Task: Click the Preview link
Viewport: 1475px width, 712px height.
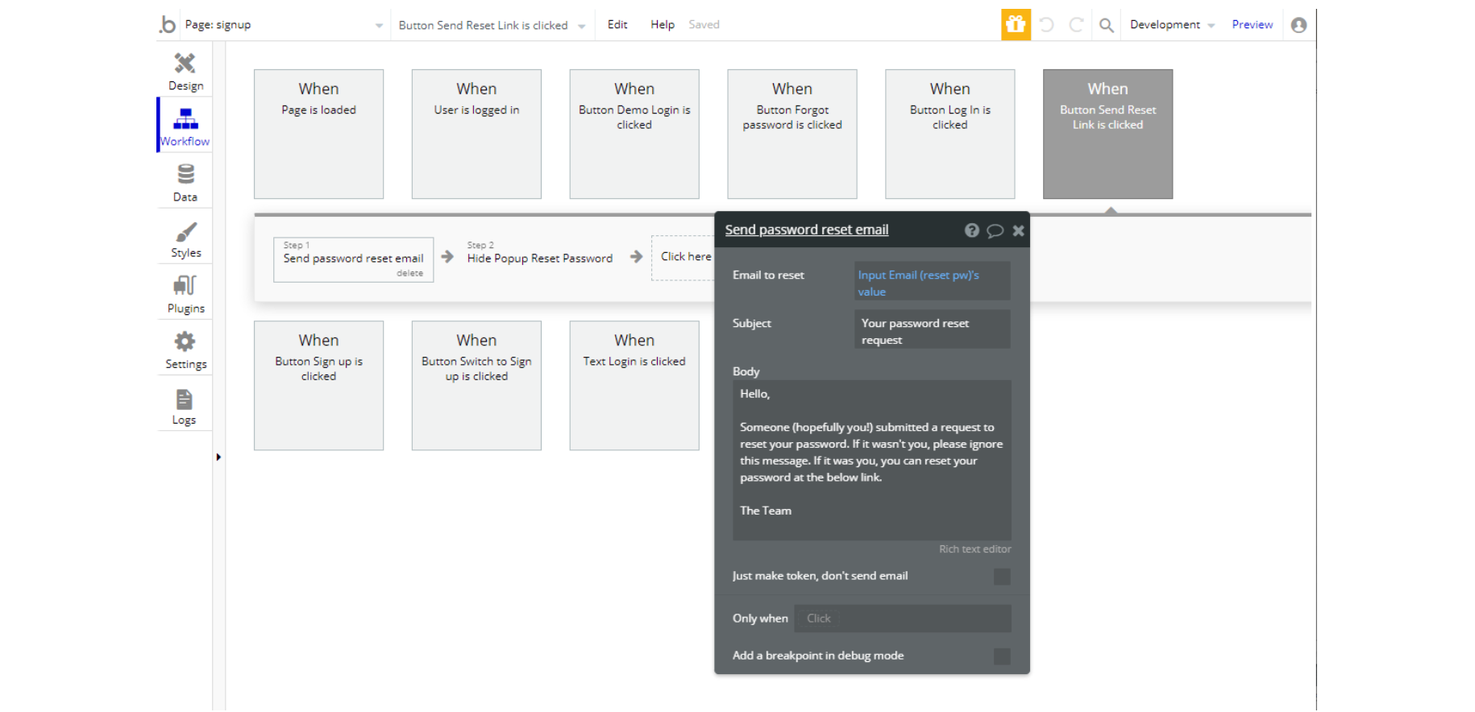Action: click(x=1252, y=25)
